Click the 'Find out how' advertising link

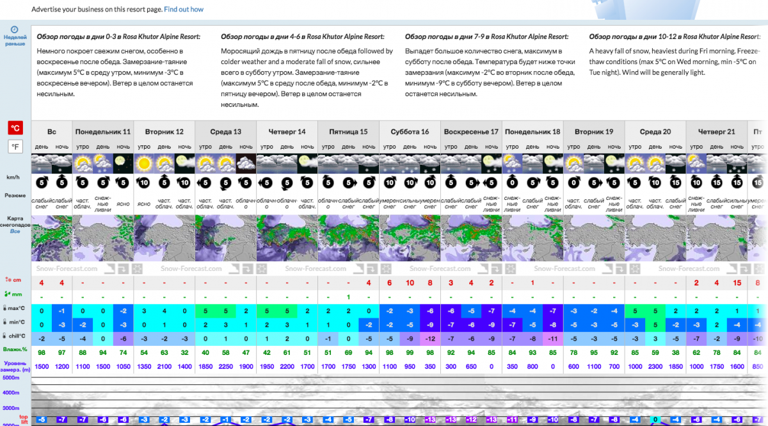coord(184,10)
